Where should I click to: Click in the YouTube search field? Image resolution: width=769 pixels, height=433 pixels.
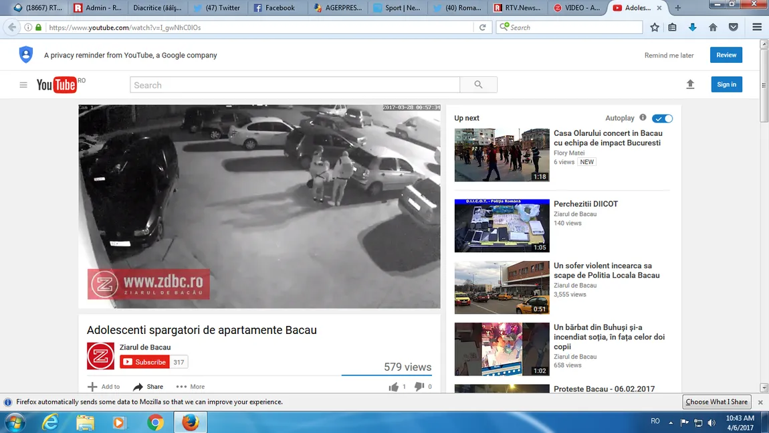[295, 85]
